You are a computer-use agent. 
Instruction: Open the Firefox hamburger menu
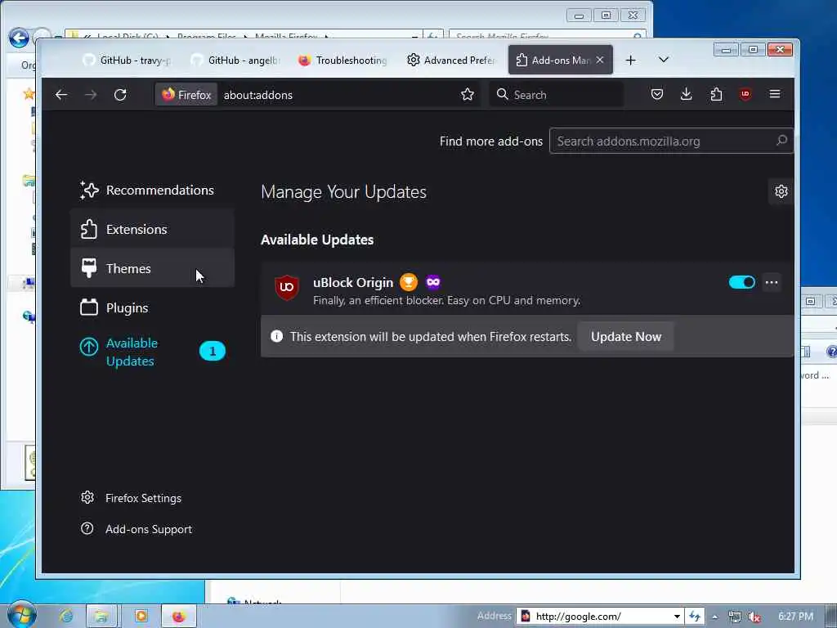pyautogui.click(x=775, y=95)
